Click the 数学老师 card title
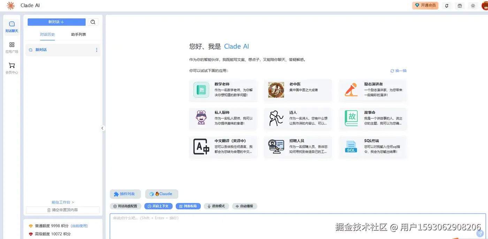488x239 pixels. click(x=222, y=84)
